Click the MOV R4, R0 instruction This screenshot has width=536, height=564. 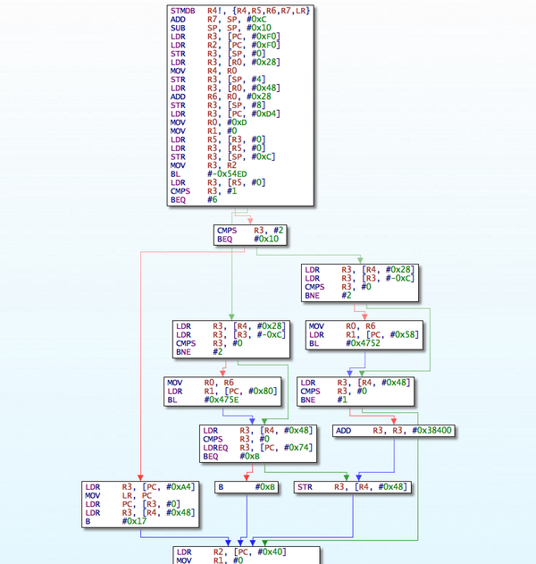point(204,71)
